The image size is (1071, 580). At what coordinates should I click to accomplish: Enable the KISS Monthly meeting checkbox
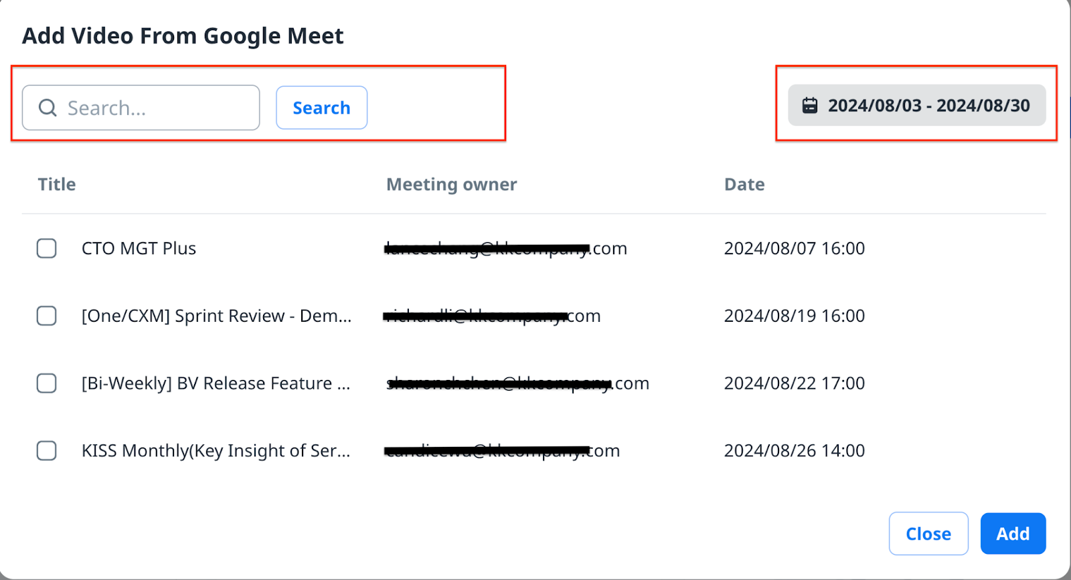pyautogui.click(x=46, y=451)
